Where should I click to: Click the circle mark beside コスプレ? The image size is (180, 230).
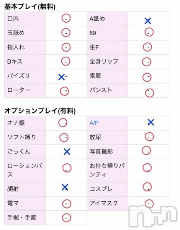147,187
